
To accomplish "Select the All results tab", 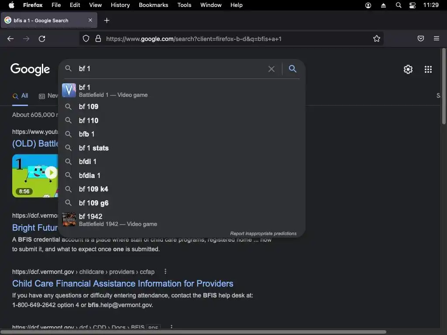I will click(x=20, y=96).
